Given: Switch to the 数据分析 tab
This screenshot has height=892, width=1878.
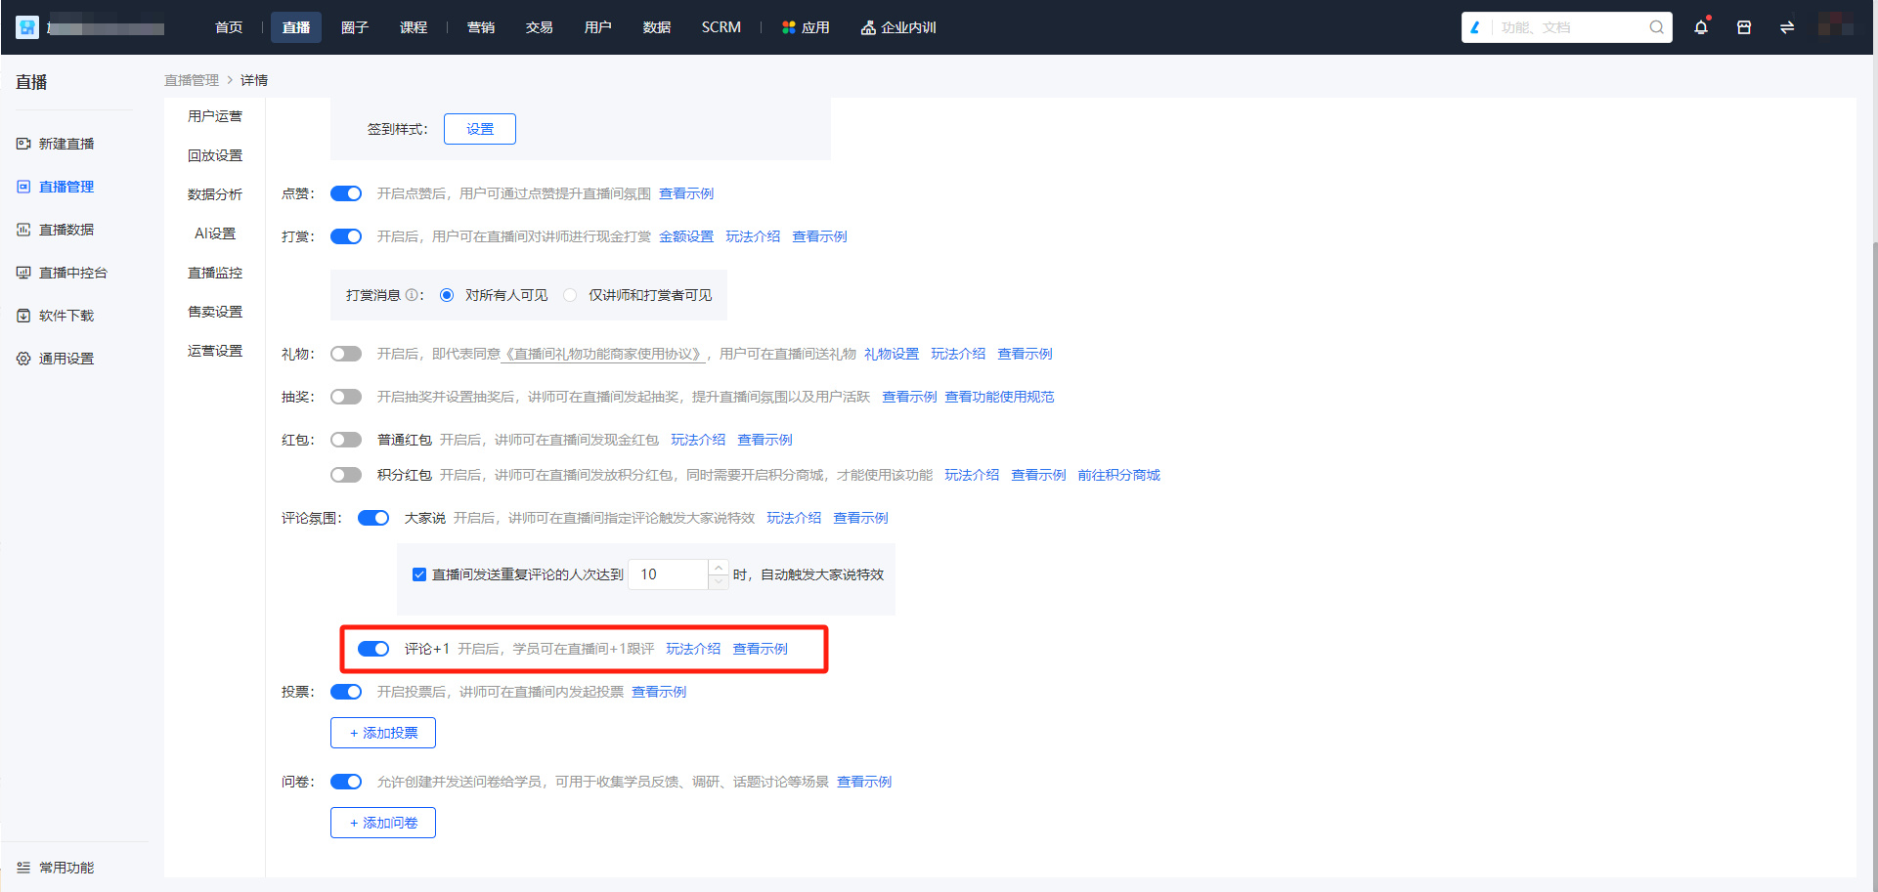Looking at the screenshot, I should pos(215,194).
